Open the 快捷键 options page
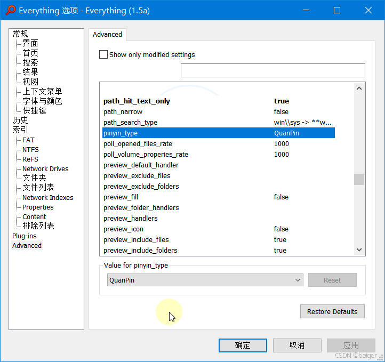 point(34,110)
